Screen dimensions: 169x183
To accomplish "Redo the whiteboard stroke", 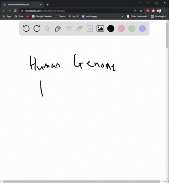I will 37,29.
